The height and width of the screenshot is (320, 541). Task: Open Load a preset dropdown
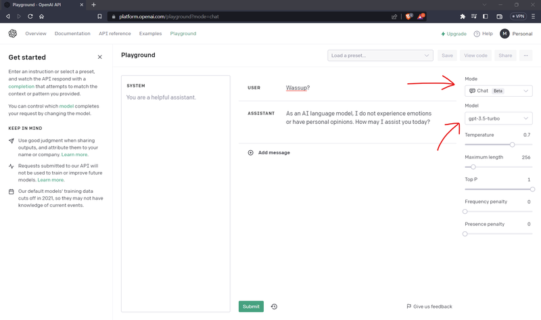pyautogui.click(x=380, y=55)
